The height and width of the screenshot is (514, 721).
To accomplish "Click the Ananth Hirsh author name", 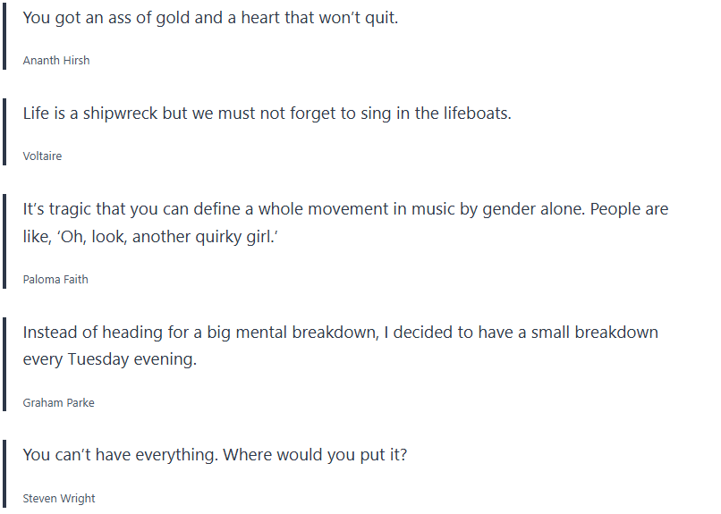I will coord(56,61).
